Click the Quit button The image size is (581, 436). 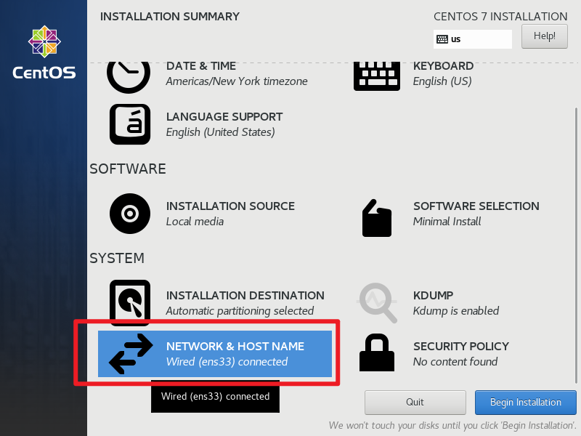tap(415, 402)
